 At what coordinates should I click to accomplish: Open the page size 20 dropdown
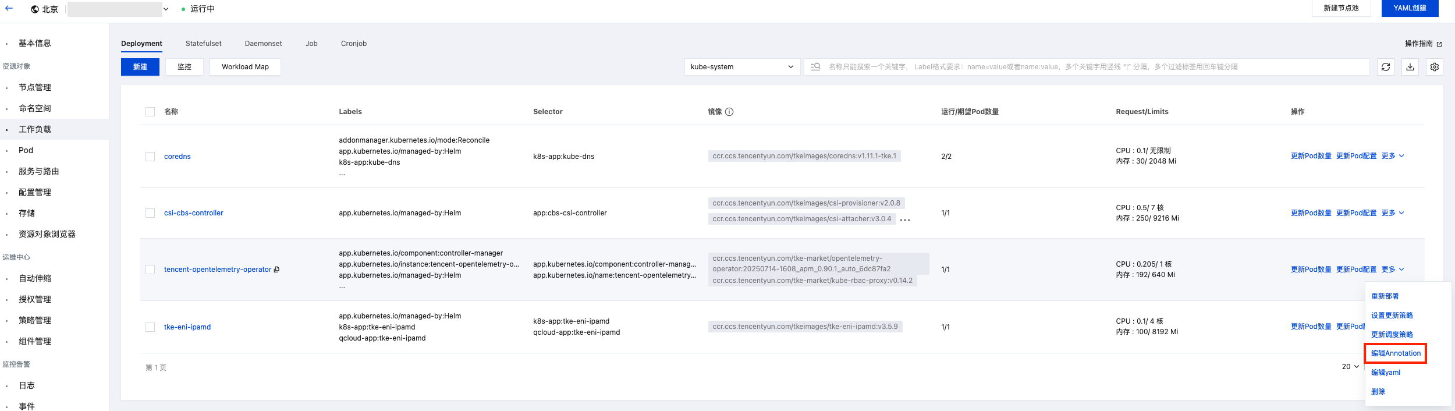[1350, 367]
